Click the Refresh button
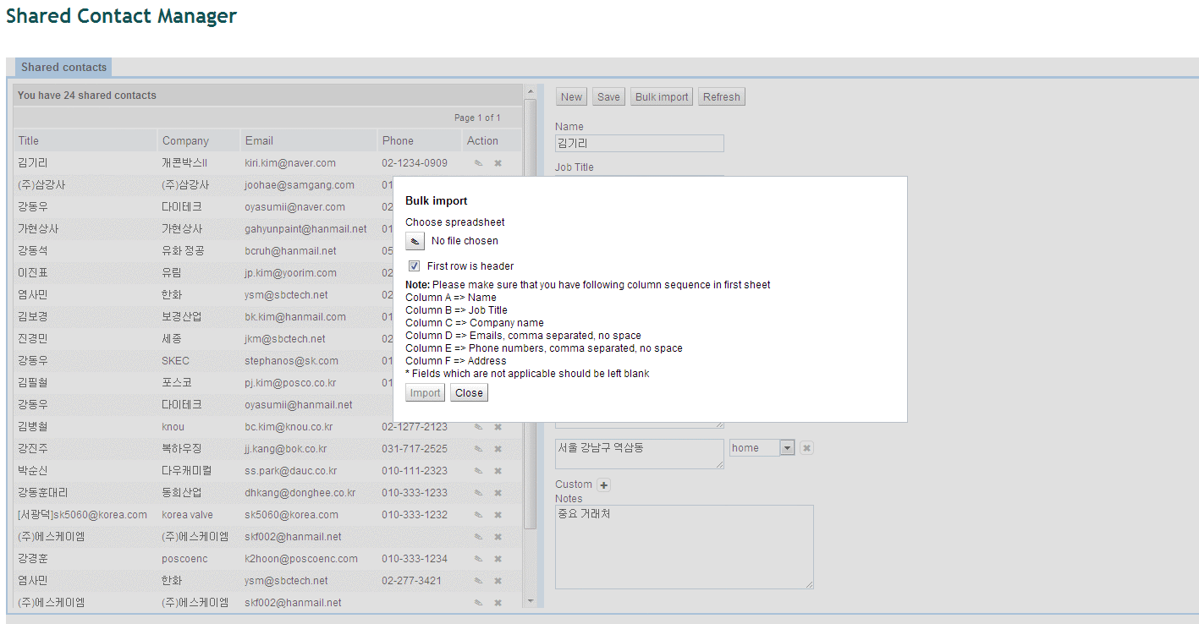Image resolution: width=1199 pixels, height=624 pixels. click(722, 96)
